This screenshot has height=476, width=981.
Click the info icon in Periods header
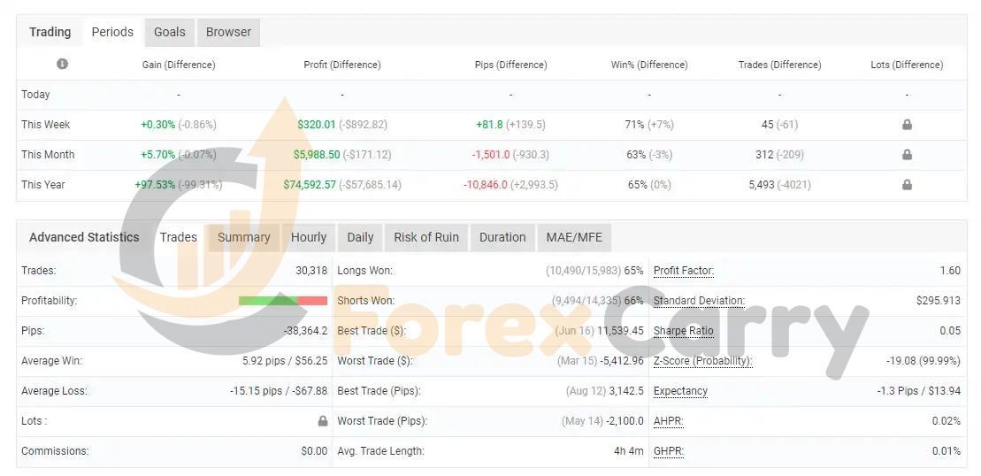click(62, 64)
